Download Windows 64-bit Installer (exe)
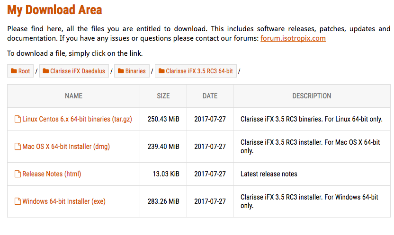Viewport: 394px width, 235px height. [64, 201]
